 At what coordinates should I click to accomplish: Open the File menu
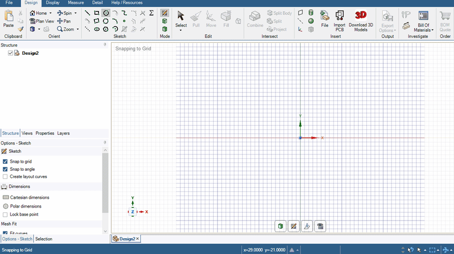click(9, 3)
